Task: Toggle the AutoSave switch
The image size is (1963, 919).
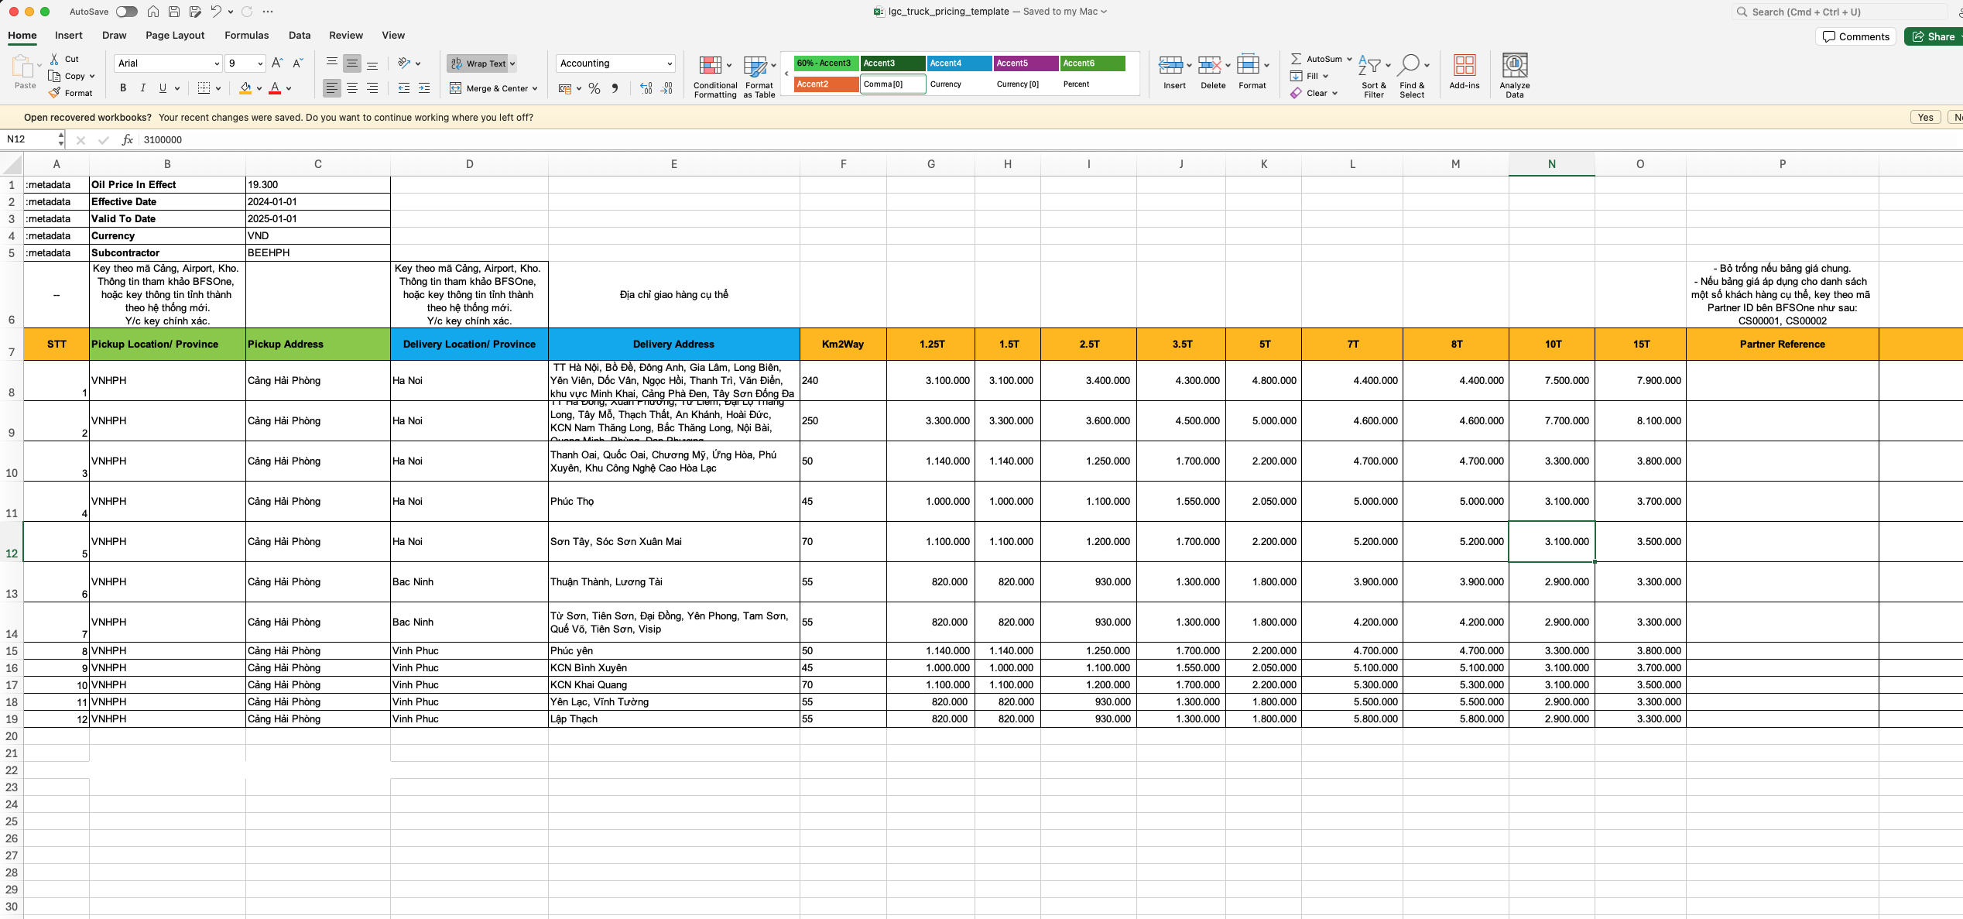Action: click(x=126, y=12)
